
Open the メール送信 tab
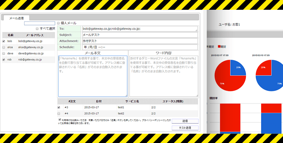point(17,18)
